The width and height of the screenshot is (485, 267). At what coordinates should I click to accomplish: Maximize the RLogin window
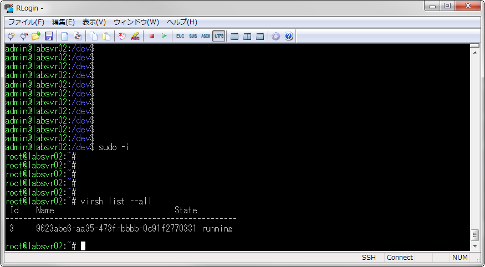447,6
